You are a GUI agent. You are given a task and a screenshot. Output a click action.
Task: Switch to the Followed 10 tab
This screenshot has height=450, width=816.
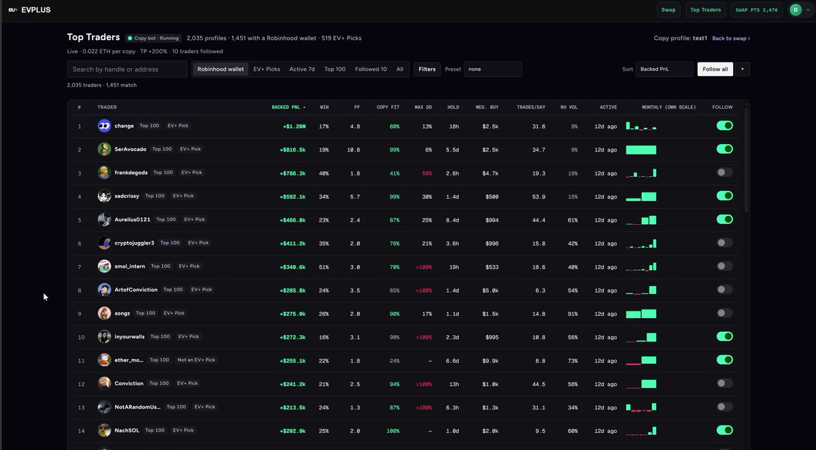[x=371, y=69]
